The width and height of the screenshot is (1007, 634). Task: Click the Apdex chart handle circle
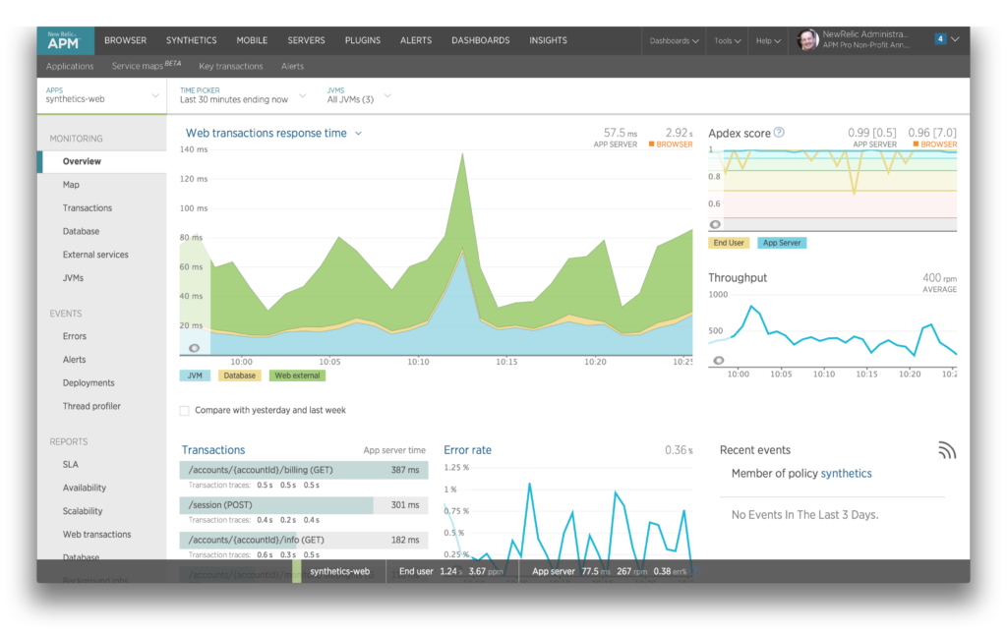pyautogui.click(x=715, y=224)
